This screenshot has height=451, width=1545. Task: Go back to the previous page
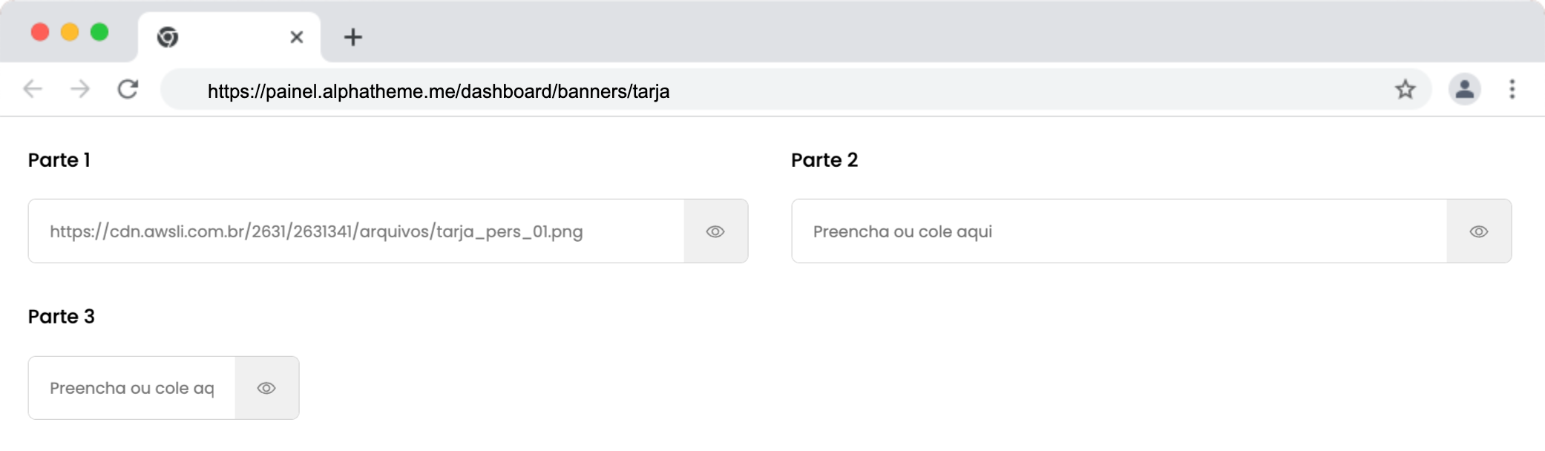click(x=33, y=90)
